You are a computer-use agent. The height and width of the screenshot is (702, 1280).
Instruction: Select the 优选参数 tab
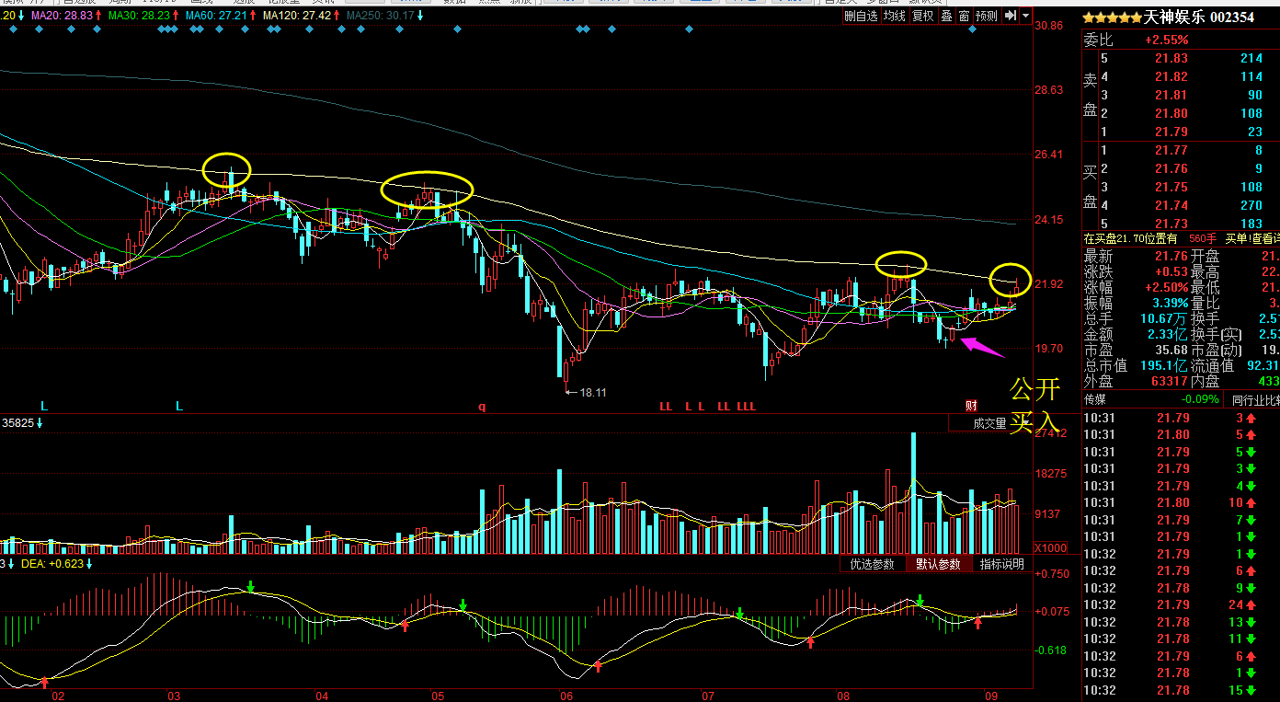click(x=872, y=564)
